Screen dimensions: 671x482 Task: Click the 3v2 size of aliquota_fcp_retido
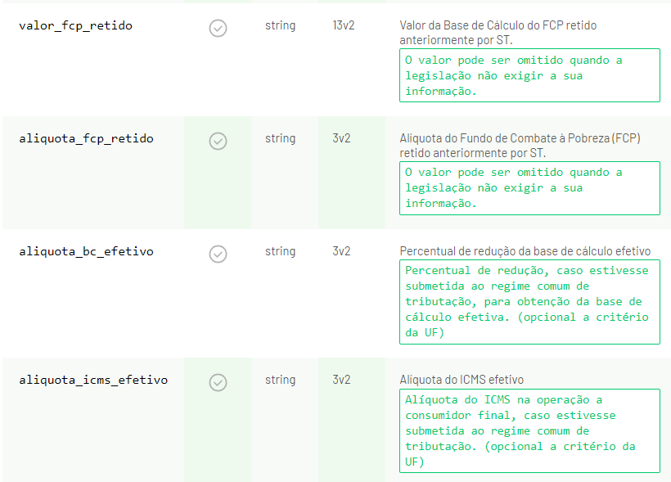[x=341, y=138]
